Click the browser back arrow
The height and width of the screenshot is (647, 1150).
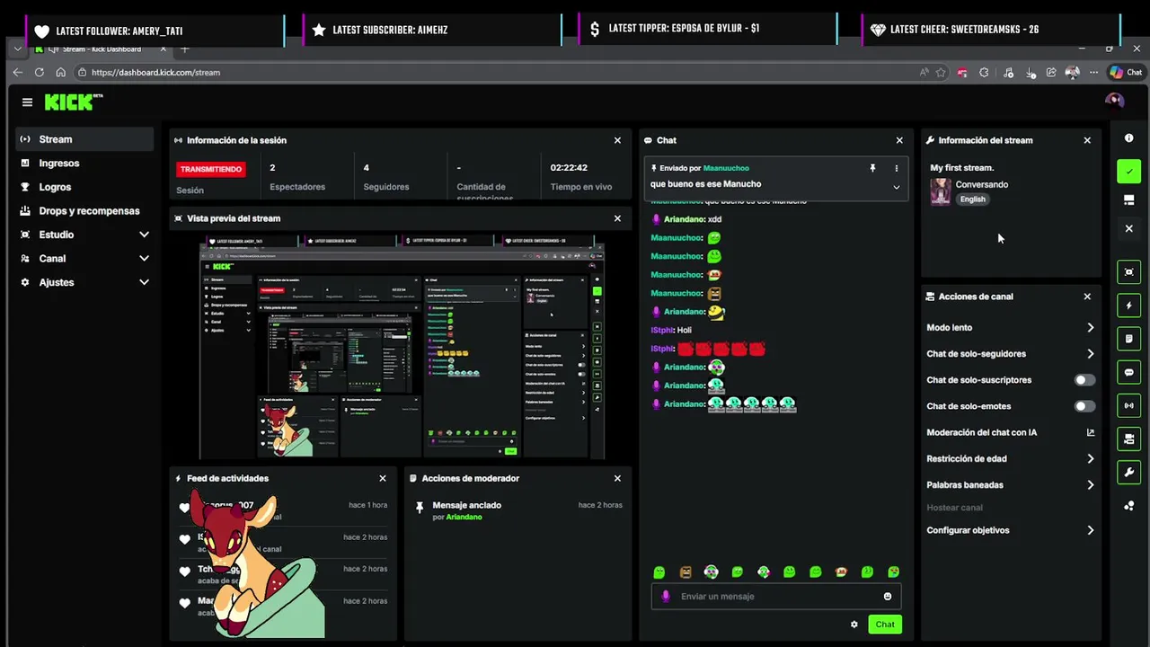point(17,72)
